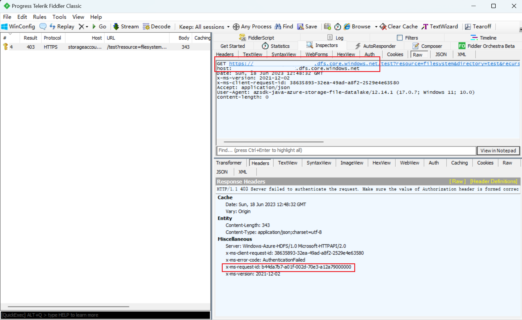Click the [Raw] link in Response Headers
This screenshot has height=320, width=522.
coord(458,181)
